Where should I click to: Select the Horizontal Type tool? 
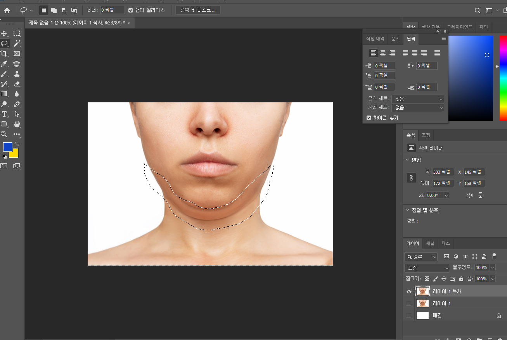pyautogui.click(x=4, y=114)
